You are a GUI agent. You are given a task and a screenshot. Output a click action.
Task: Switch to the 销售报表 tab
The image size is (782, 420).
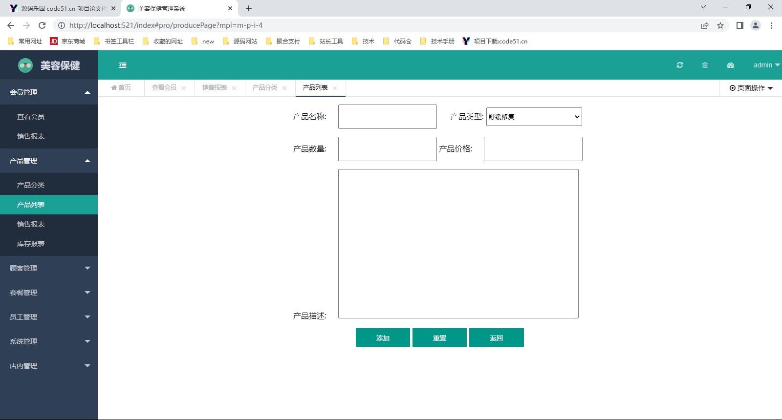pyautogui.click(x=215, y=88)
